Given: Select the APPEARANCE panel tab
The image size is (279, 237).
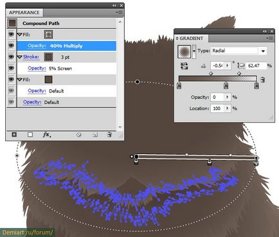Looking at the screenshot, I should [x=24, y=12].
